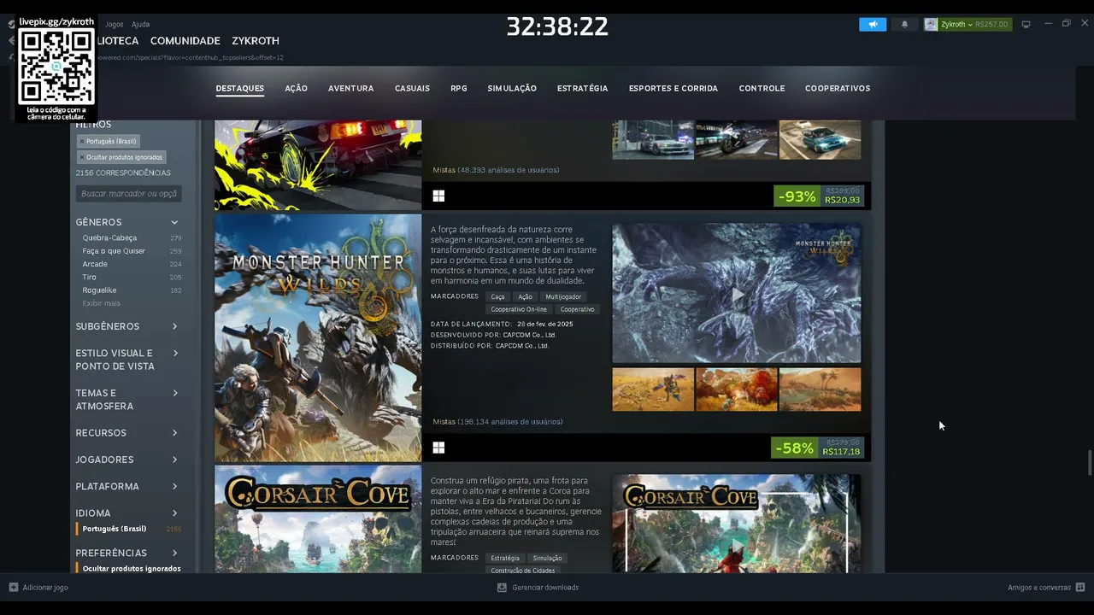
Task: Open the Casuais tab
Action: pos(412,88)
